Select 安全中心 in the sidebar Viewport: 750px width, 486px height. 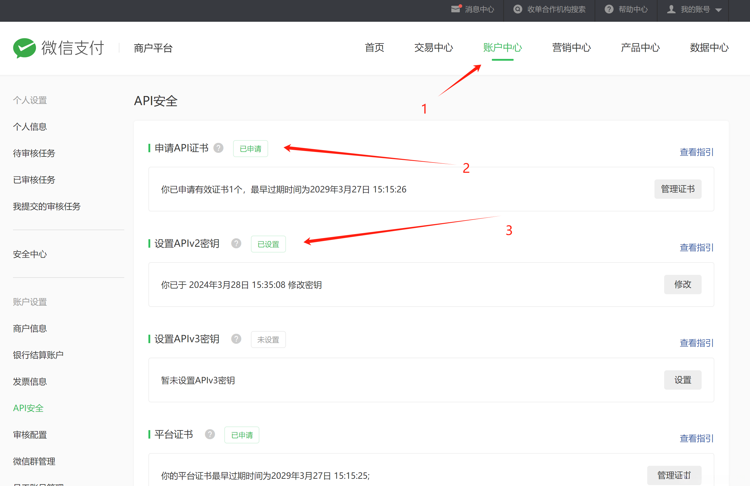(x=30, y=254)
